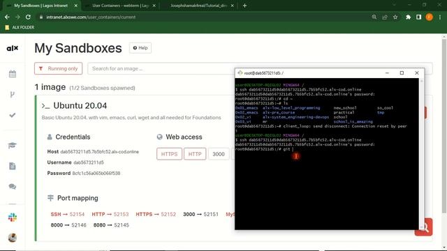Click the Password value text

(x=96, y=174)
